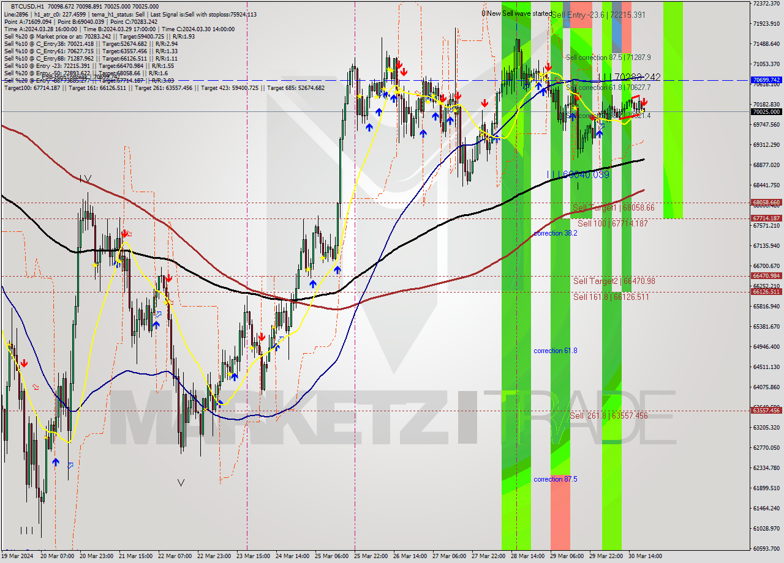This screenshot has width=784, height=563.
Task: Click the 62334.790 price scale value
Action: (x=766, y=468)
